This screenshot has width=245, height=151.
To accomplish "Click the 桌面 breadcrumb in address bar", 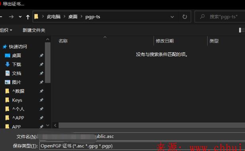I will 73,17.
